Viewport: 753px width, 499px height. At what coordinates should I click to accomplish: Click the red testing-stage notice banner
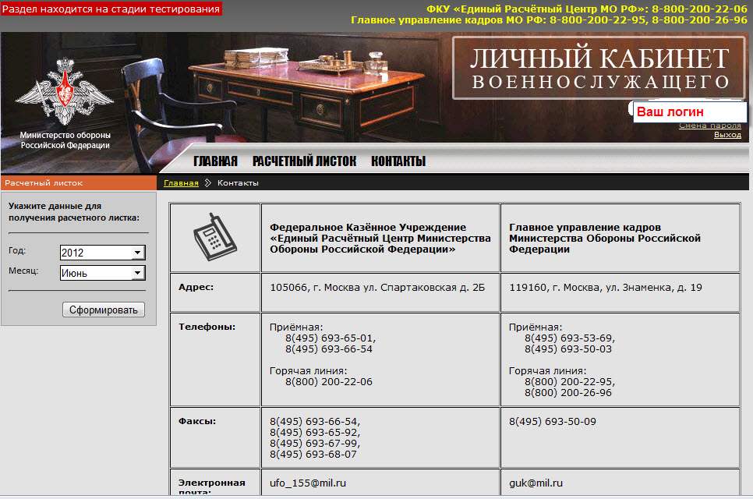(x=111, y=9)
